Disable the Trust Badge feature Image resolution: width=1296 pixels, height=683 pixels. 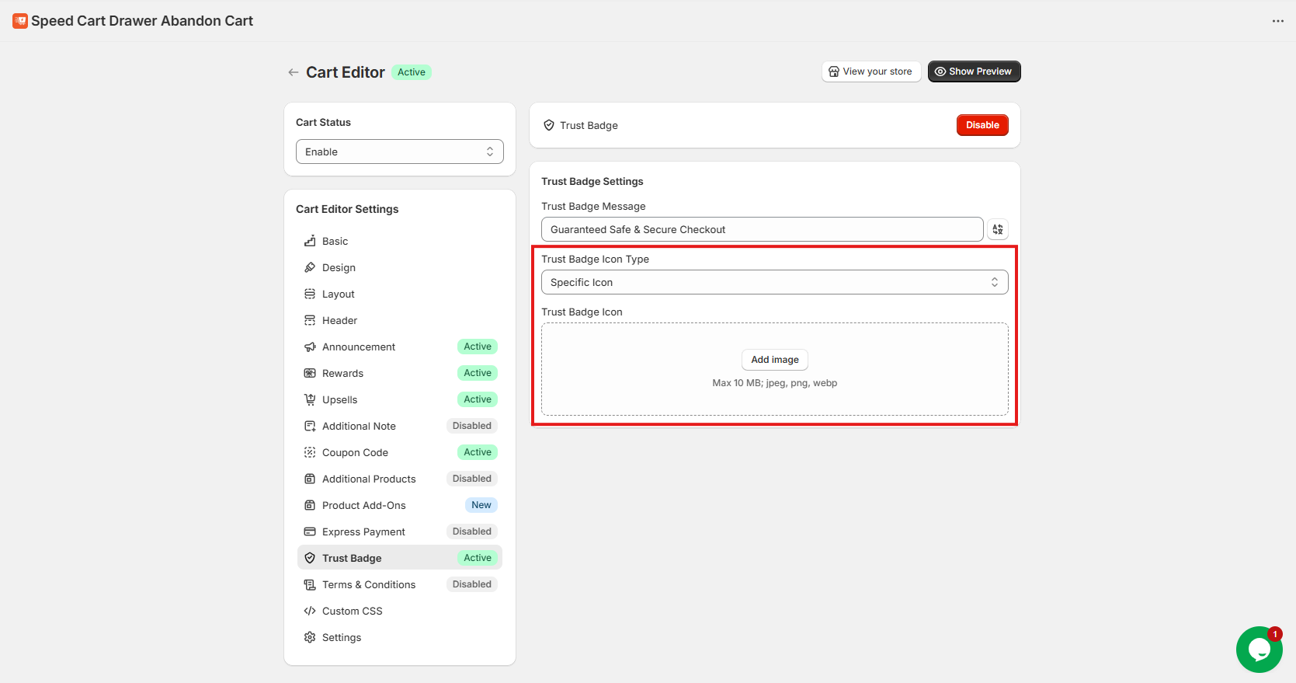(x=982, y=125)
